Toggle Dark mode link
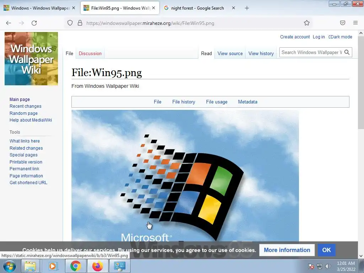This screenshot has height=273, width=364. click(340, 37)
